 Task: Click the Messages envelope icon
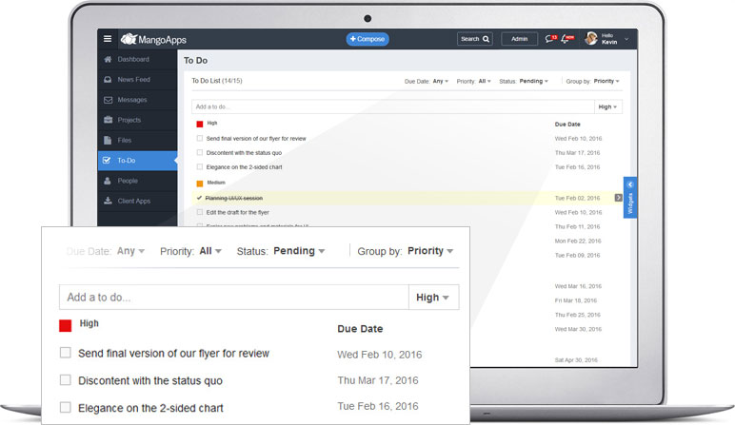[x=108, y=100]
